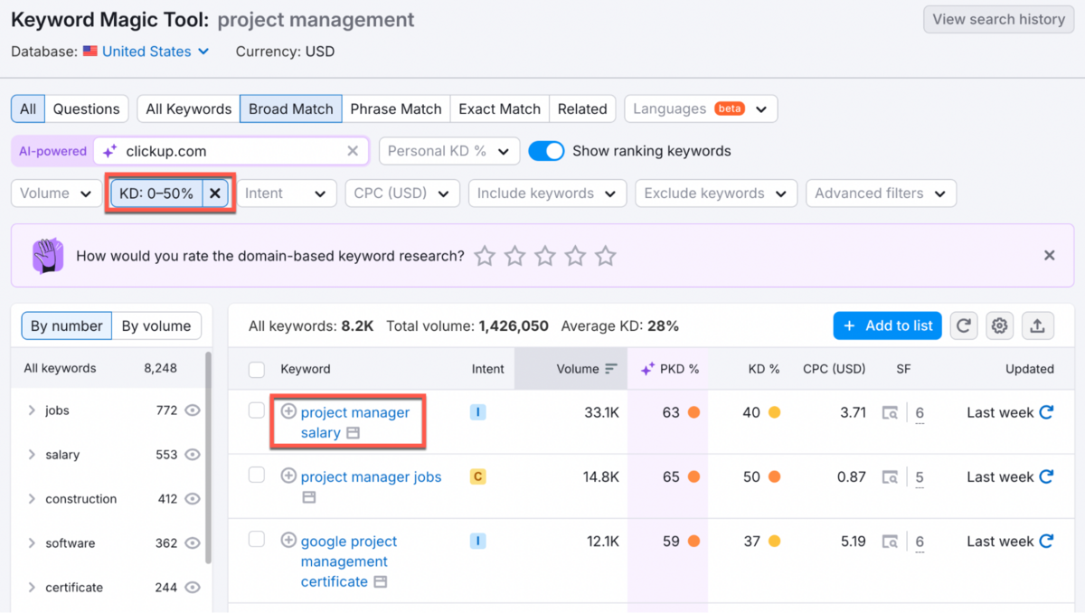The height and width of the screenshot is (613, 1085).
Task: Refresh project manager salary row data
Action: 1046,412
